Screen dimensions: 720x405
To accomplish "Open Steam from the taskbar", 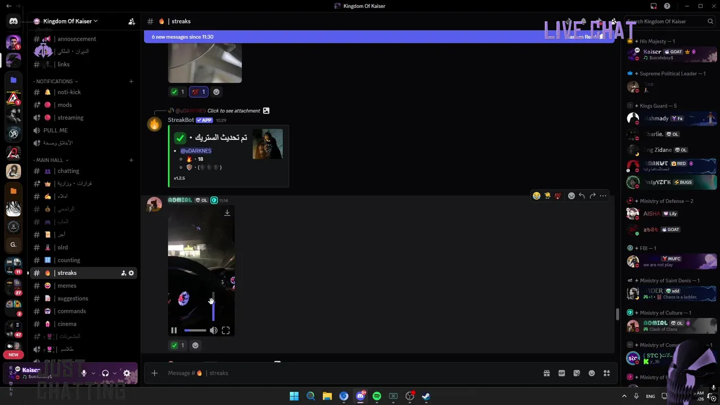I will point(426,396).
